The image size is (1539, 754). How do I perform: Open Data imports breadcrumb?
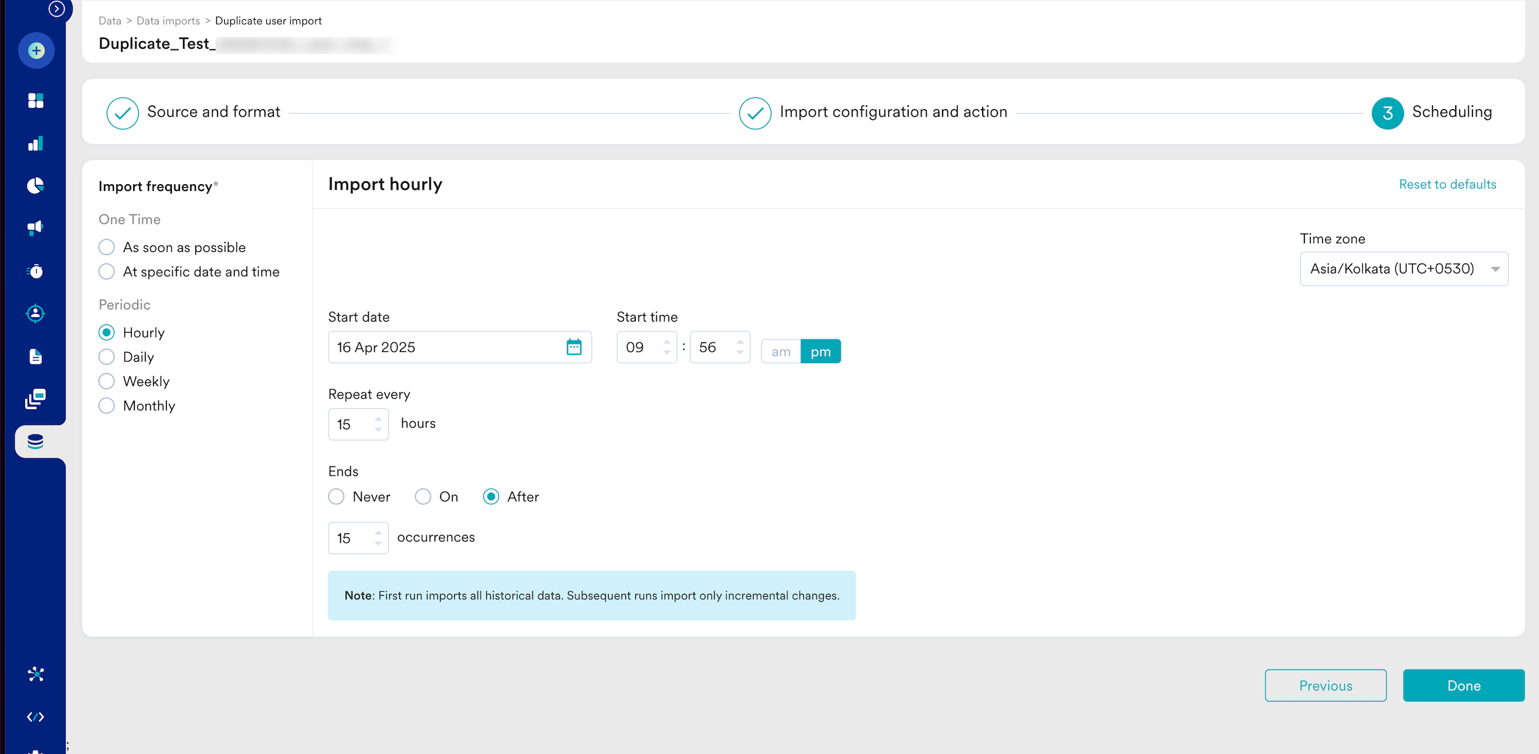coord(168,21)
